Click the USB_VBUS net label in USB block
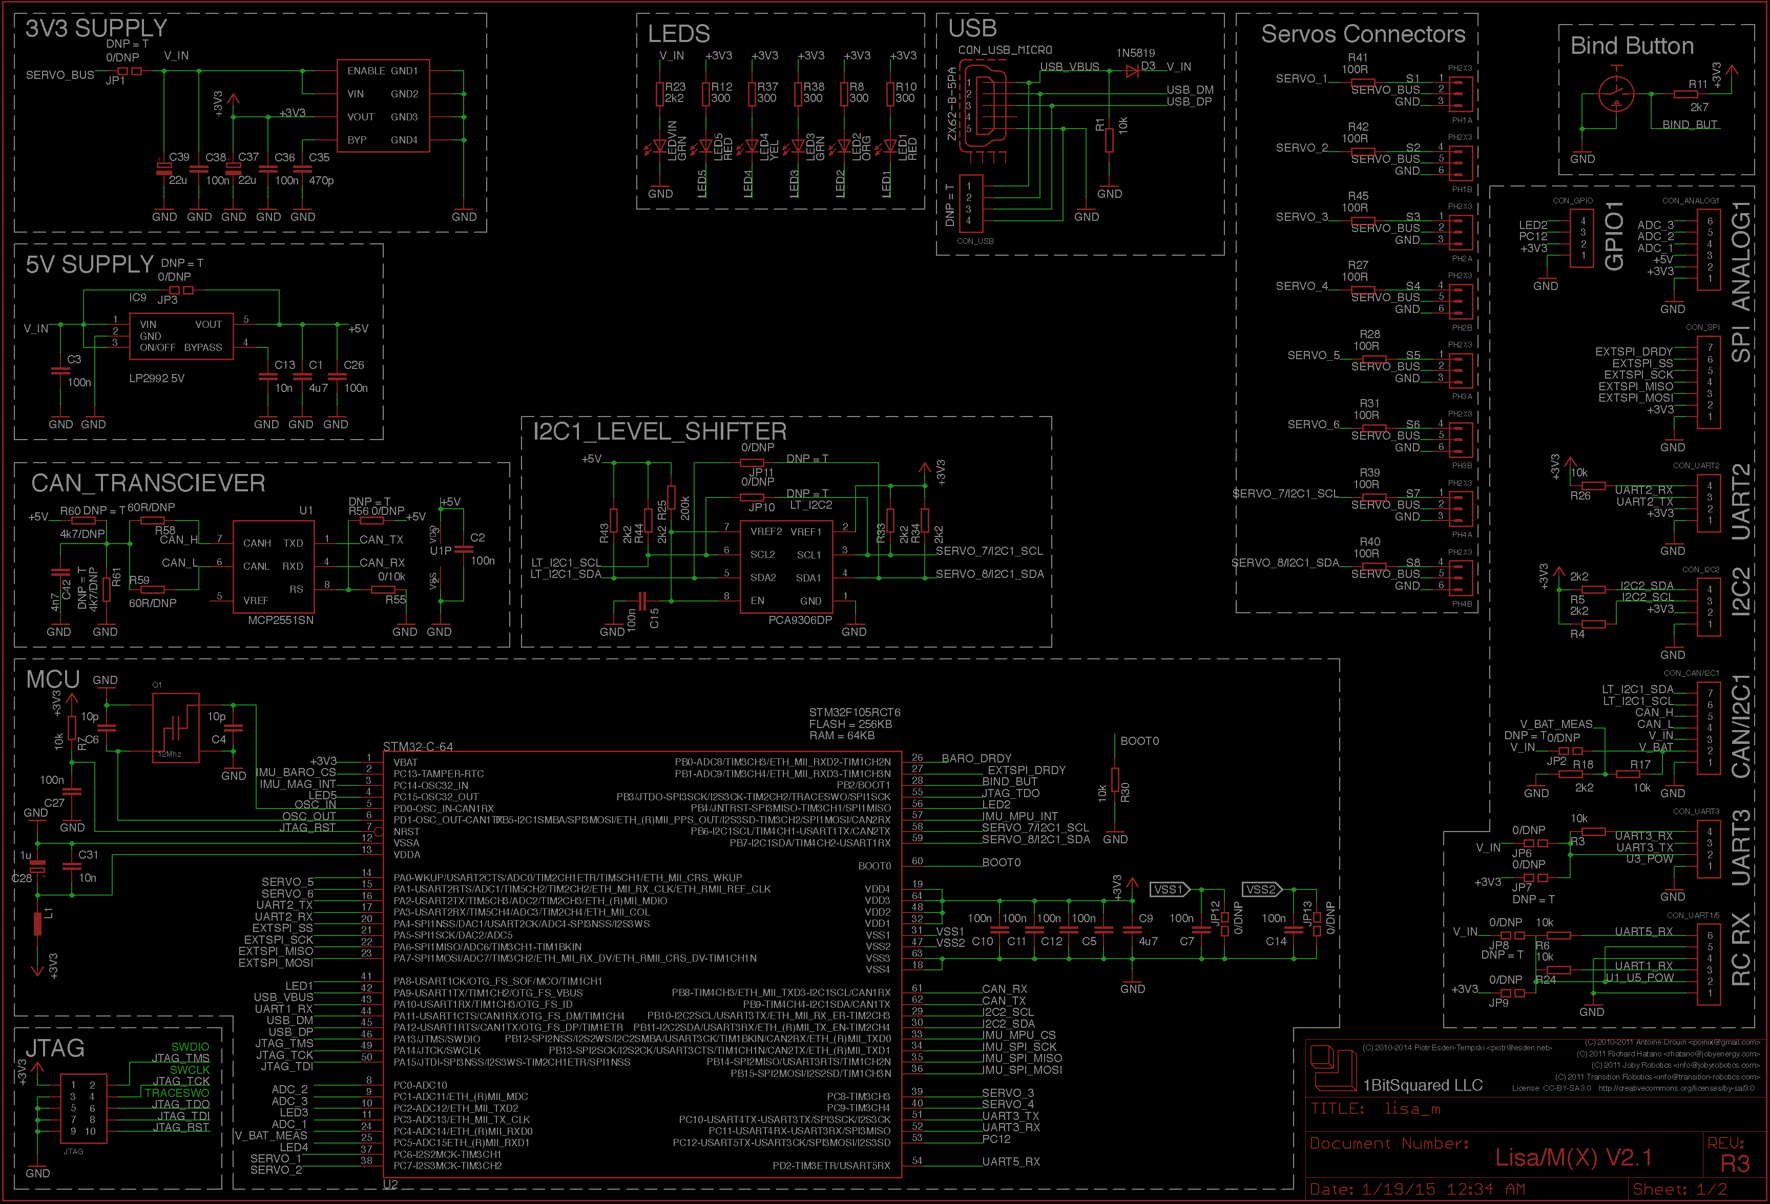 (x=1069, y=66)
